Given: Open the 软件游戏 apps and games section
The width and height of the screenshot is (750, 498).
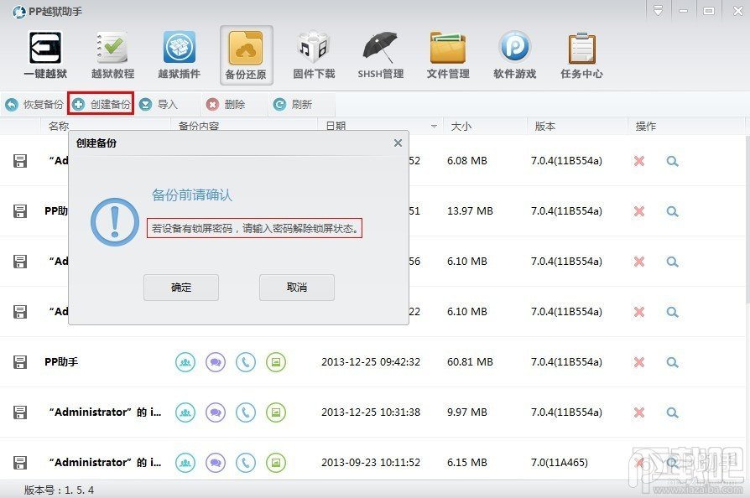Looking at the screenshot, I should (514, 54).
